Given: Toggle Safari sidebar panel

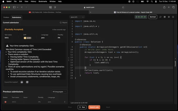Looking at the screenshot, I should tap(14, 7).
